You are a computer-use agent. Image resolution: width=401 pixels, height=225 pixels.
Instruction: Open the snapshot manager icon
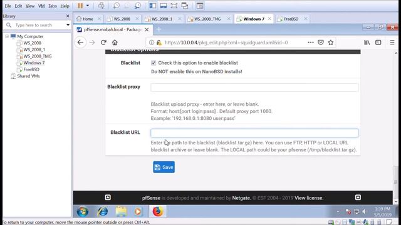point(138,6)
